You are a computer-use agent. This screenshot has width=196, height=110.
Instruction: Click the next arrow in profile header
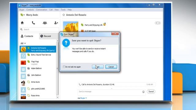[x=159, y=23]
